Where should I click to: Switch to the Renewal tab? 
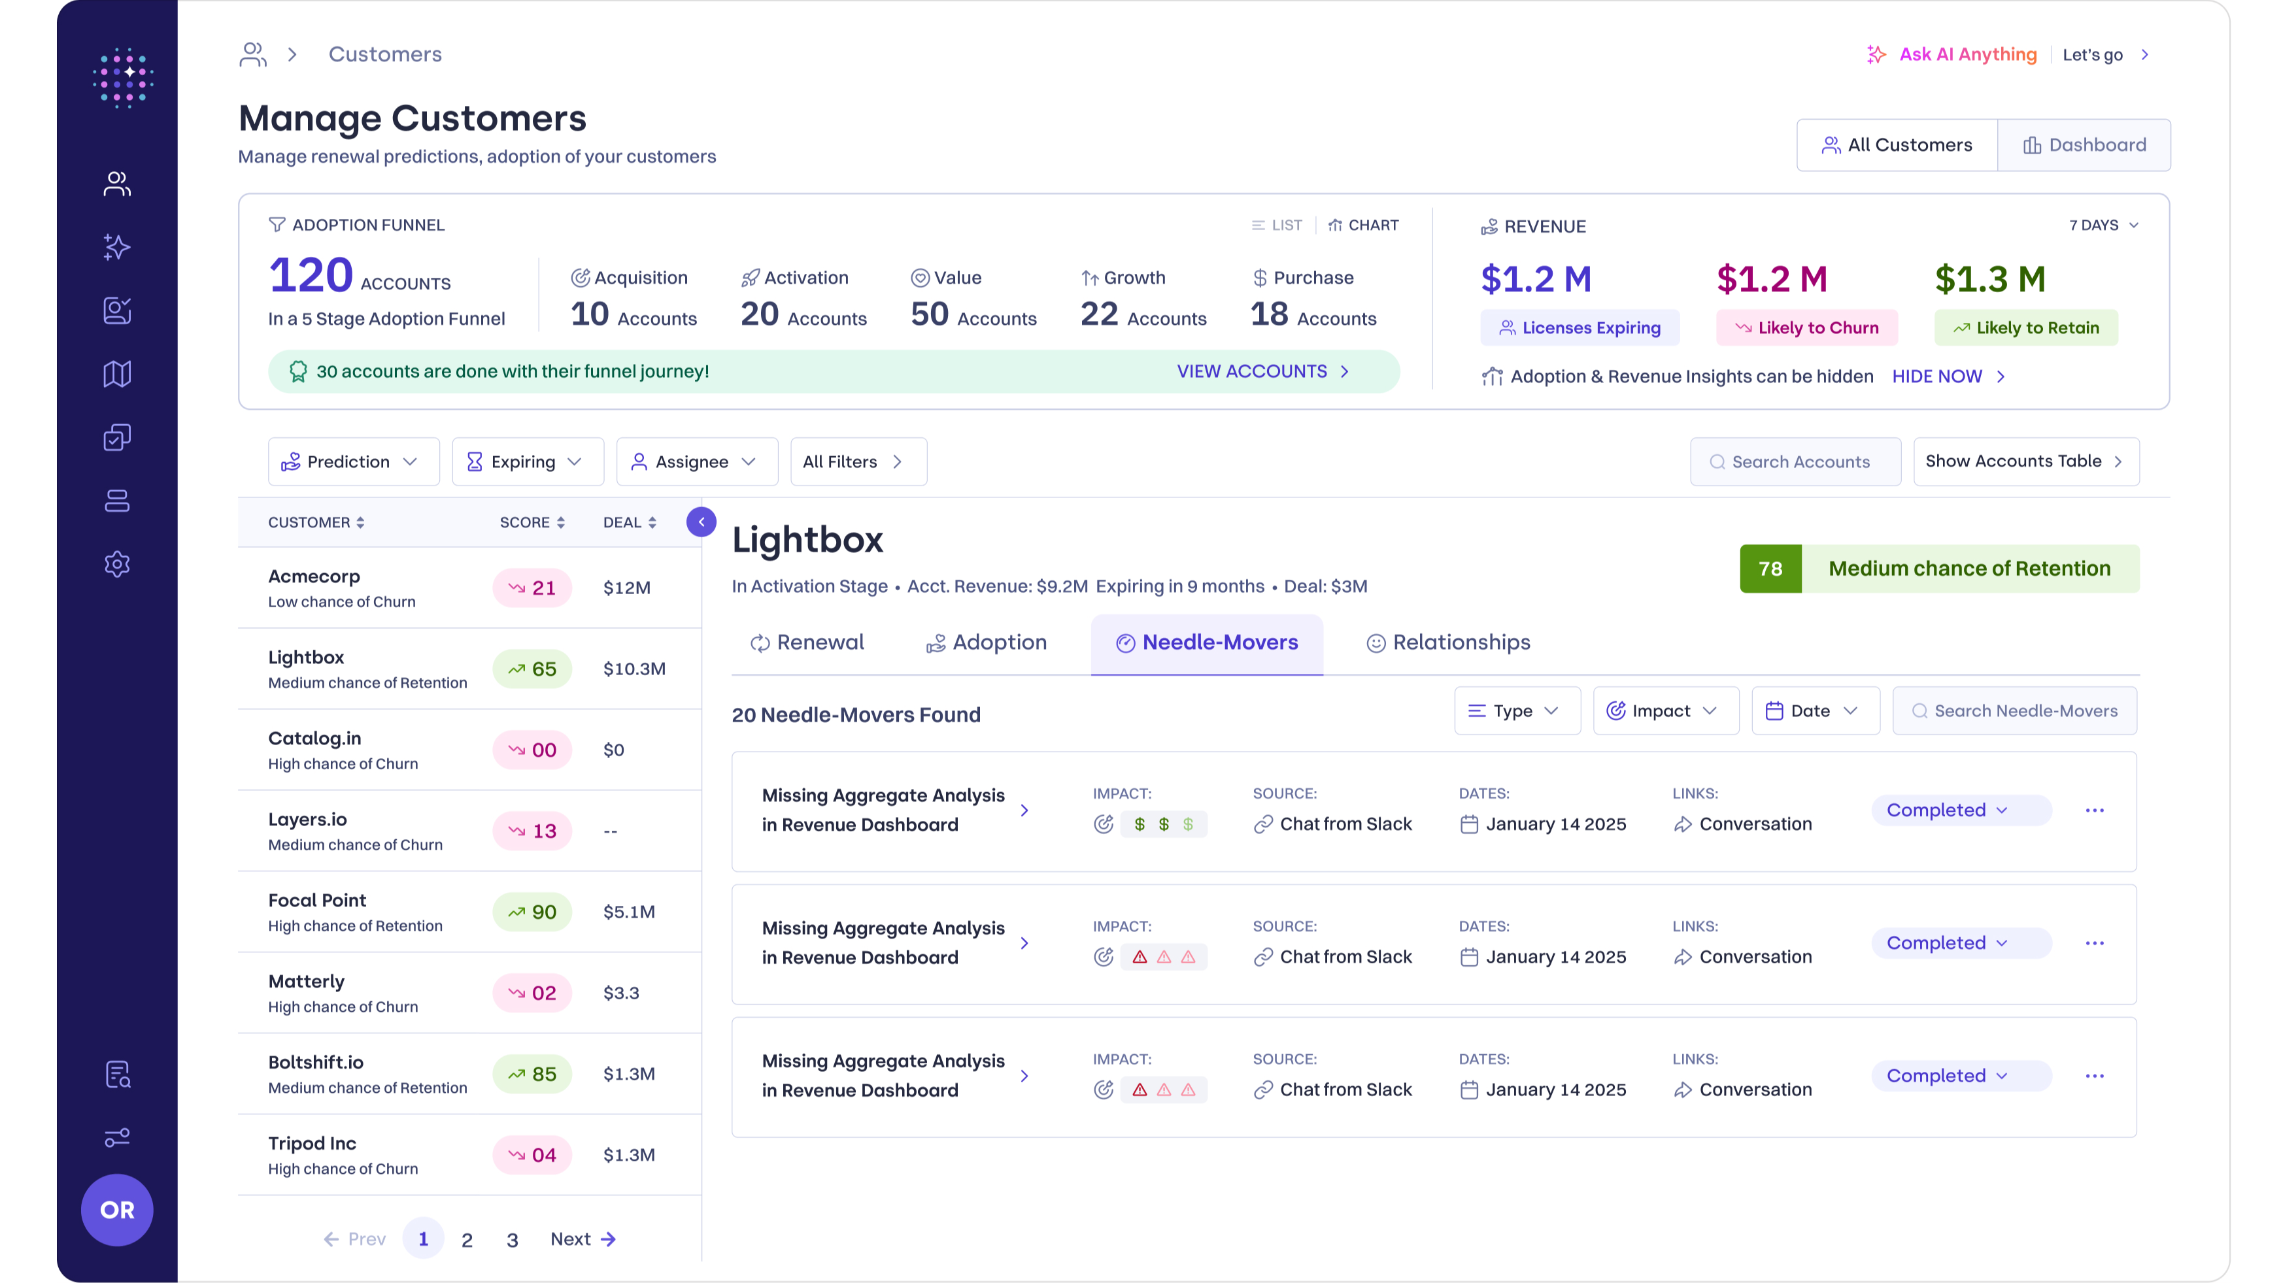[x=807, y=642]
